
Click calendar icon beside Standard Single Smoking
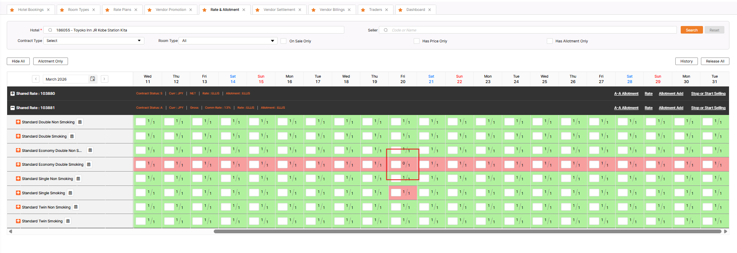pos(70,193)
